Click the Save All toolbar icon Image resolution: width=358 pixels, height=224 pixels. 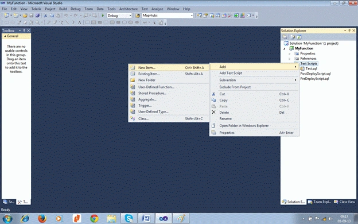coord(37,16)
